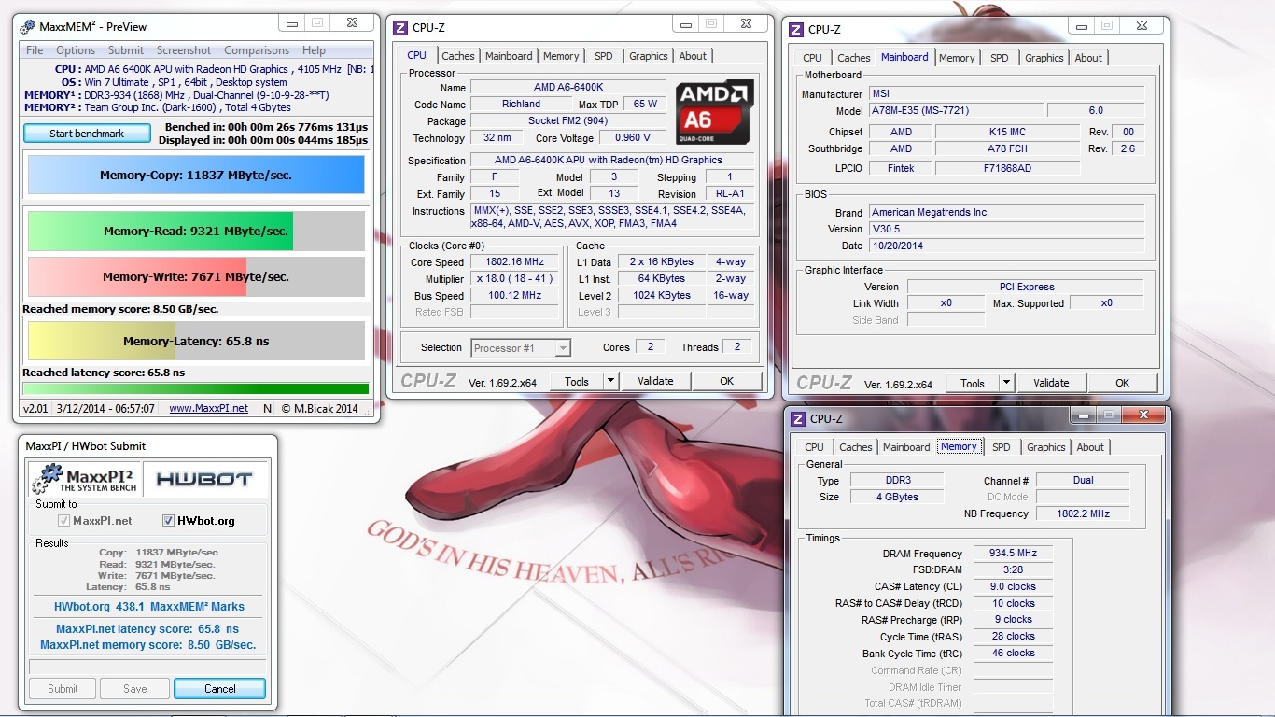1275x717 pixels.
Task: Click the Model field A78M-E35 (MS-7721)
Action: point(956,110)
